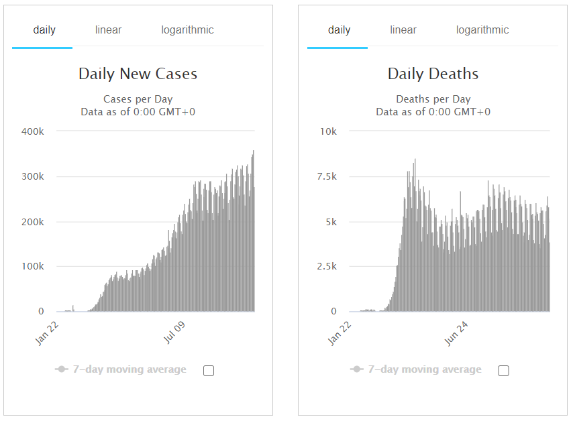Screen dimensions: 571x421
Task: Click the Cases per Day subtitle
Action: point(138,99)
